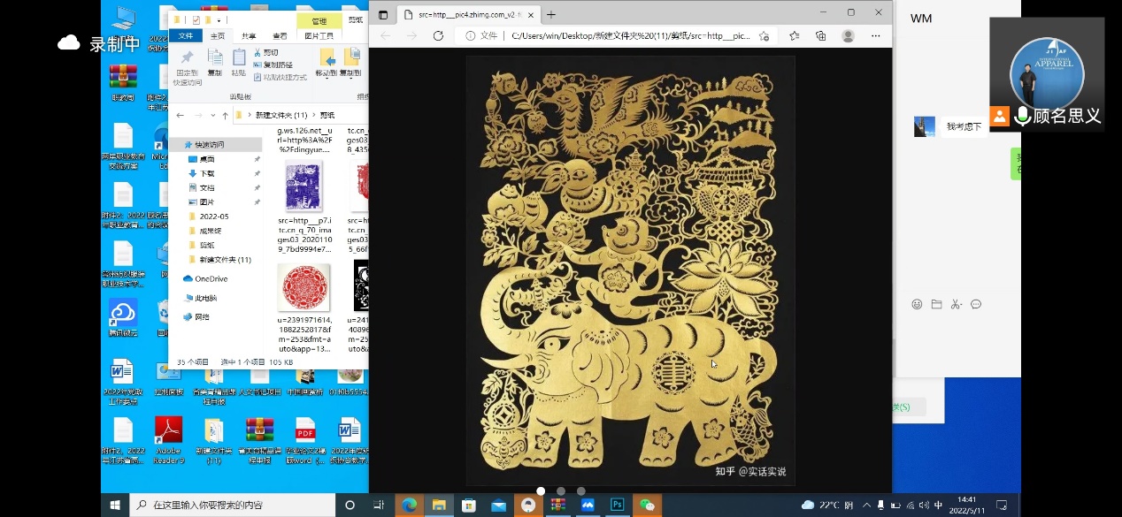
Task: Click the Edge browser back arrow
Action: (385, 36)
